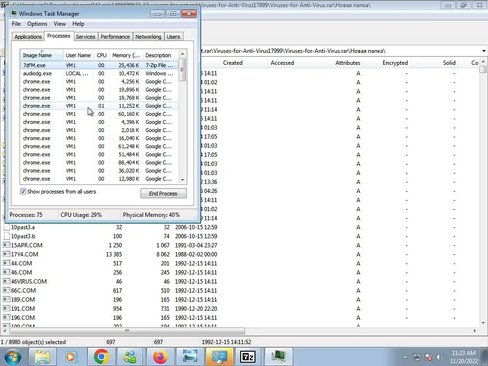Select chrome.exe process using 88,404 K

click(x=99, y=163)
